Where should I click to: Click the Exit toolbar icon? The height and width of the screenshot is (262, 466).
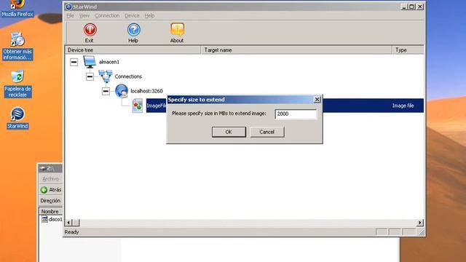pyautogui.click(x=90, y=30)
